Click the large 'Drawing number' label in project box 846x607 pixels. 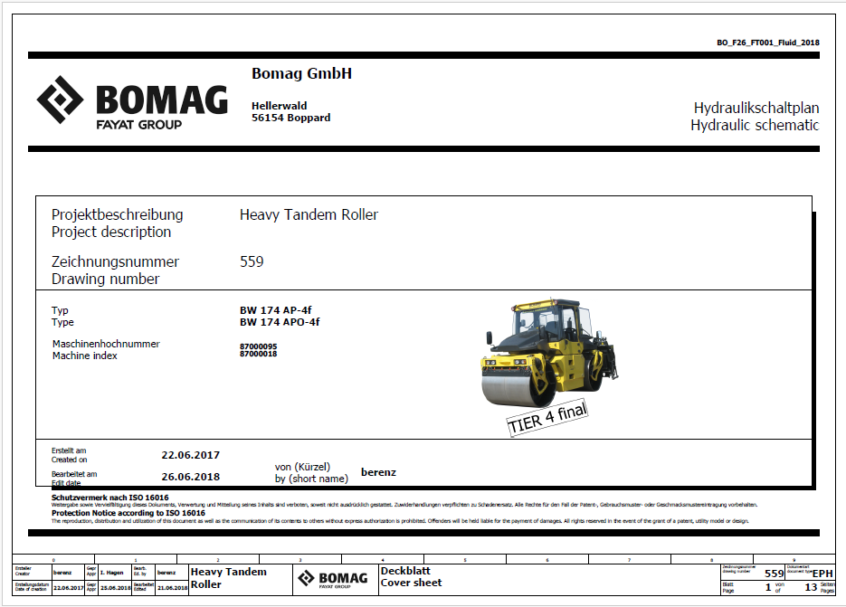[x=105, y=279]
